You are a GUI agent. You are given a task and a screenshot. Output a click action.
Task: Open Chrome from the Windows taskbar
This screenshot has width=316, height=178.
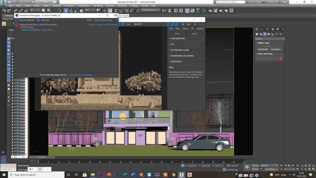(173, 175)
